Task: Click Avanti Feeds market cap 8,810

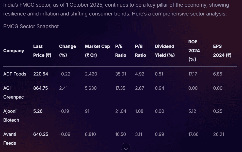Action: click(90, 134)
